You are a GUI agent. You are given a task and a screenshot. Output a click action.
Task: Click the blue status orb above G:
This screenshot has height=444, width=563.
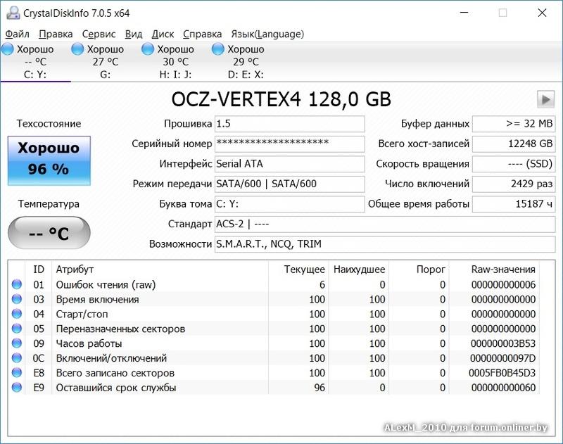pos(77,49)
